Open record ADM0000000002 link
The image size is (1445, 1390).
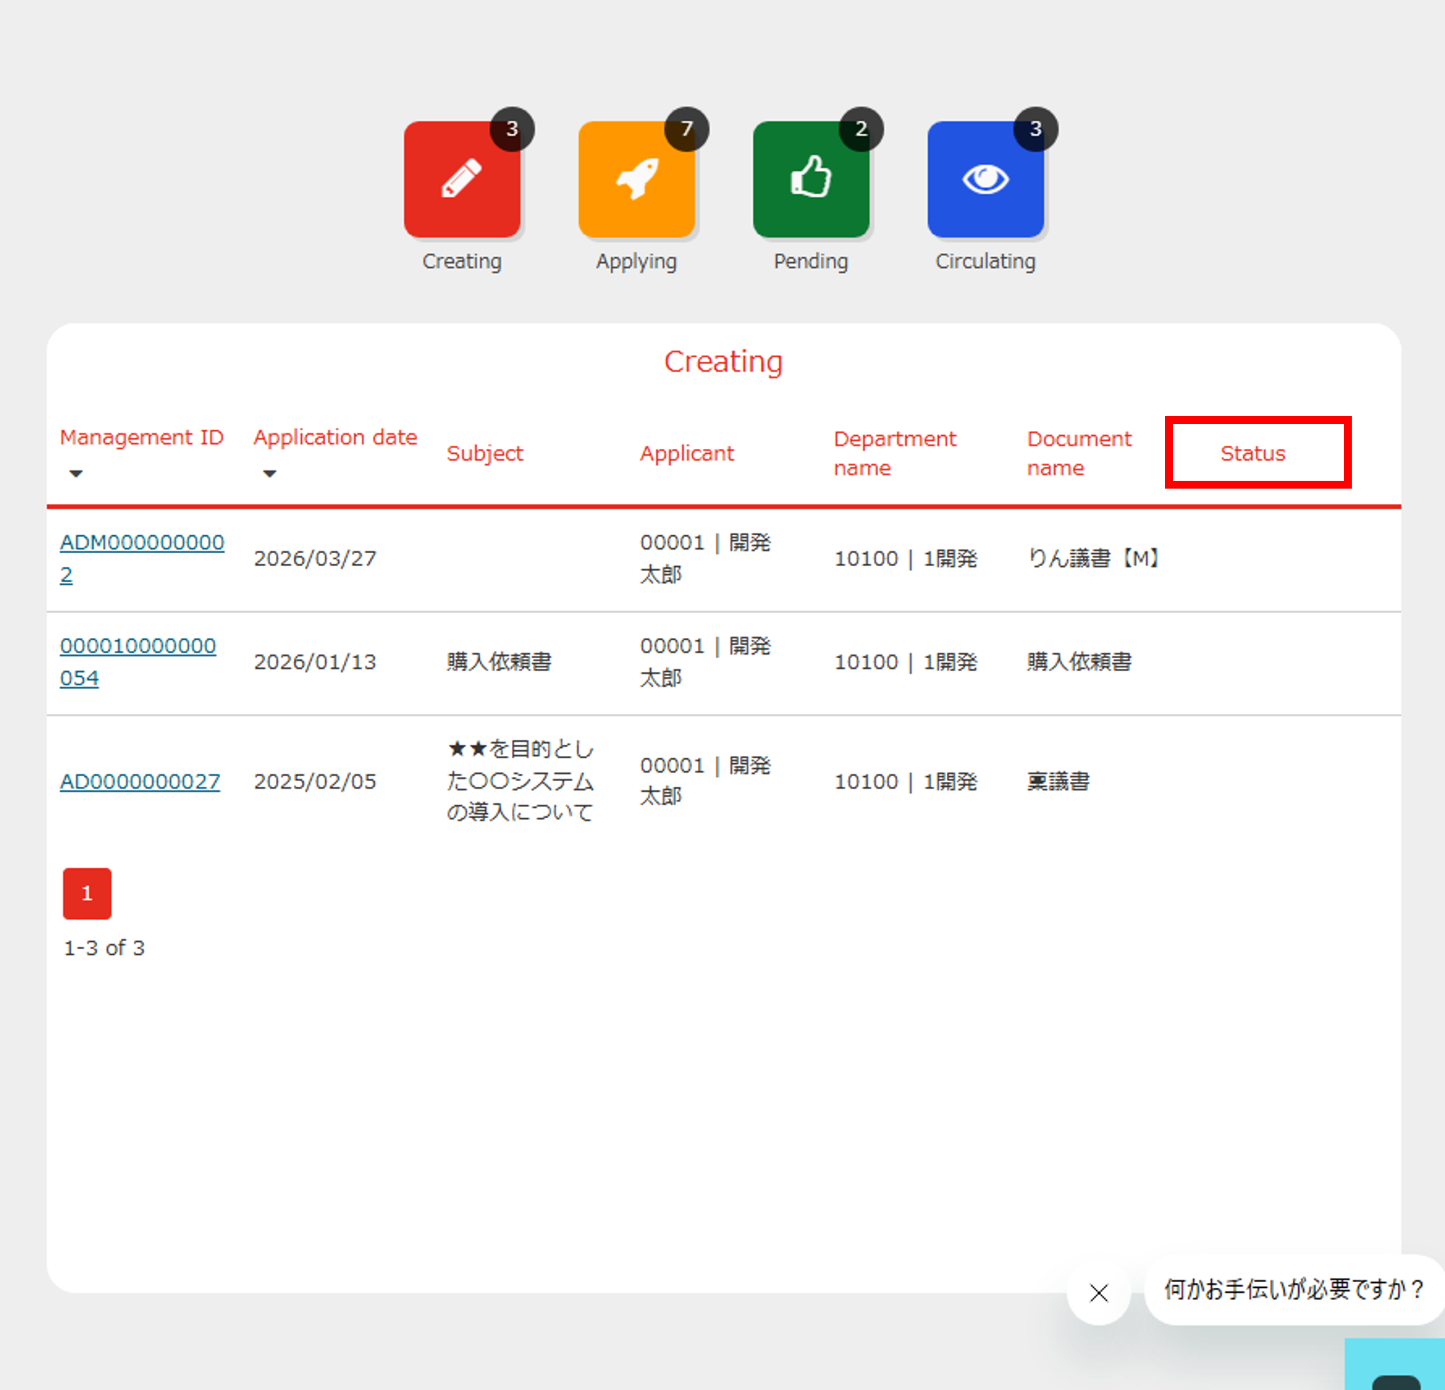coord(142,558)
